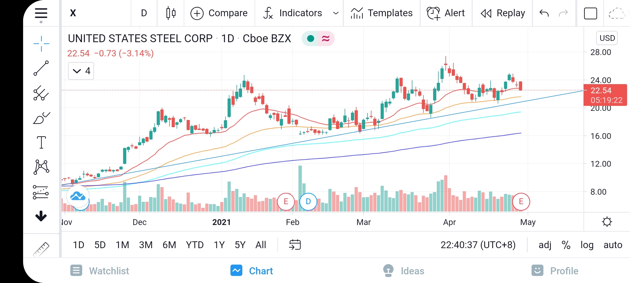
Task: Set range to 1D
Action: (78, 245)
